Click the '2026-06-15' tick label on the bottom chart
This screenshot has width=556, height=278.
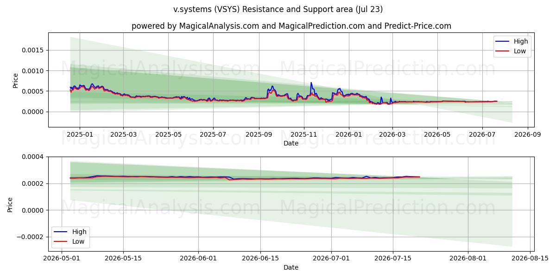[x=260, y=259]
